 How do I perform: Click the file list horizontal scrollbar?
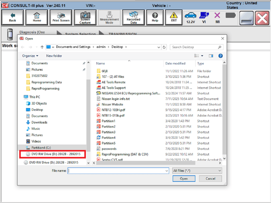pos(146,163)
